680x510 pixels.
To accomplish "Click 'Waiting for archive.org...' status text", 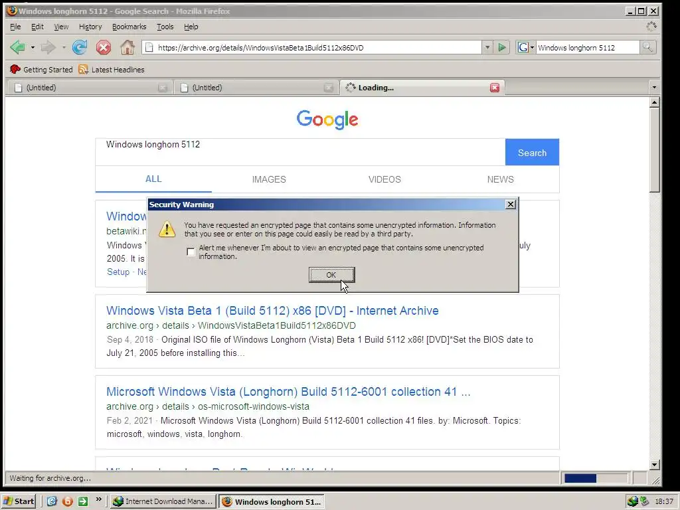I will click(x=50, y=478).
